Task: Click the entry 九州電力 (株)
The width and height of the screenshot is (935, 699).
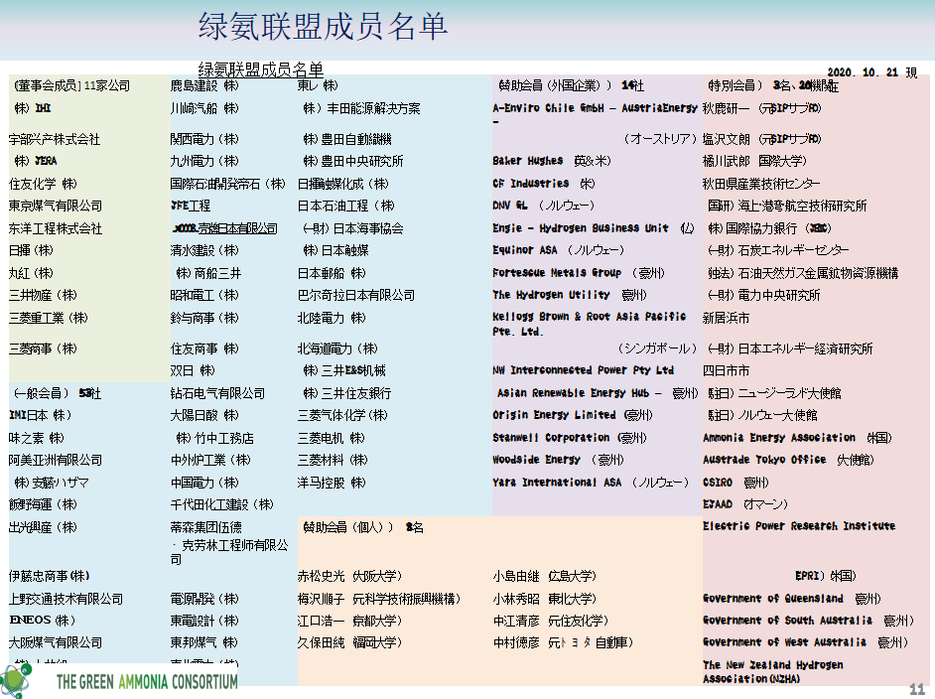Action: coord(204,161)
